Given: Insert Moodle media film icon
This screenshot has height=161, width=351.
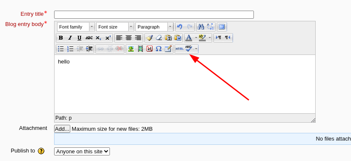Looking at the screenshot, I should [140, 49].
